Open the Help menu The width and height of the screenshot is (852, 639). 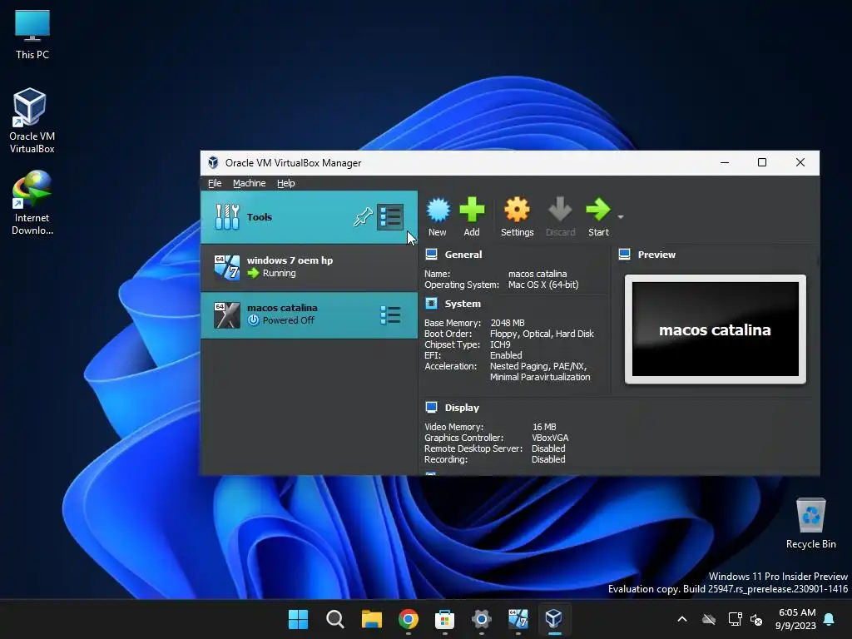[x=286, y=183]
